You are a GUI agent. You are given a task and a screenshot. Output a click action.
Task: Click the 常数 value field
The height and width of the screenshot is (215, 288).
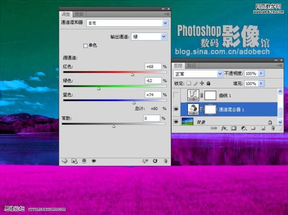[152, 118]
